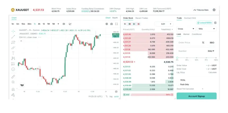Open 52W H/L indicator more options
Viewport: 228px width, 113px height.
(x=40, y=37)
